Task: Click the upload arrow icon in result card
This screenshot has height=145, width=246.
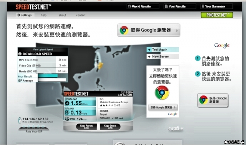Action: (x=67, y=112)
